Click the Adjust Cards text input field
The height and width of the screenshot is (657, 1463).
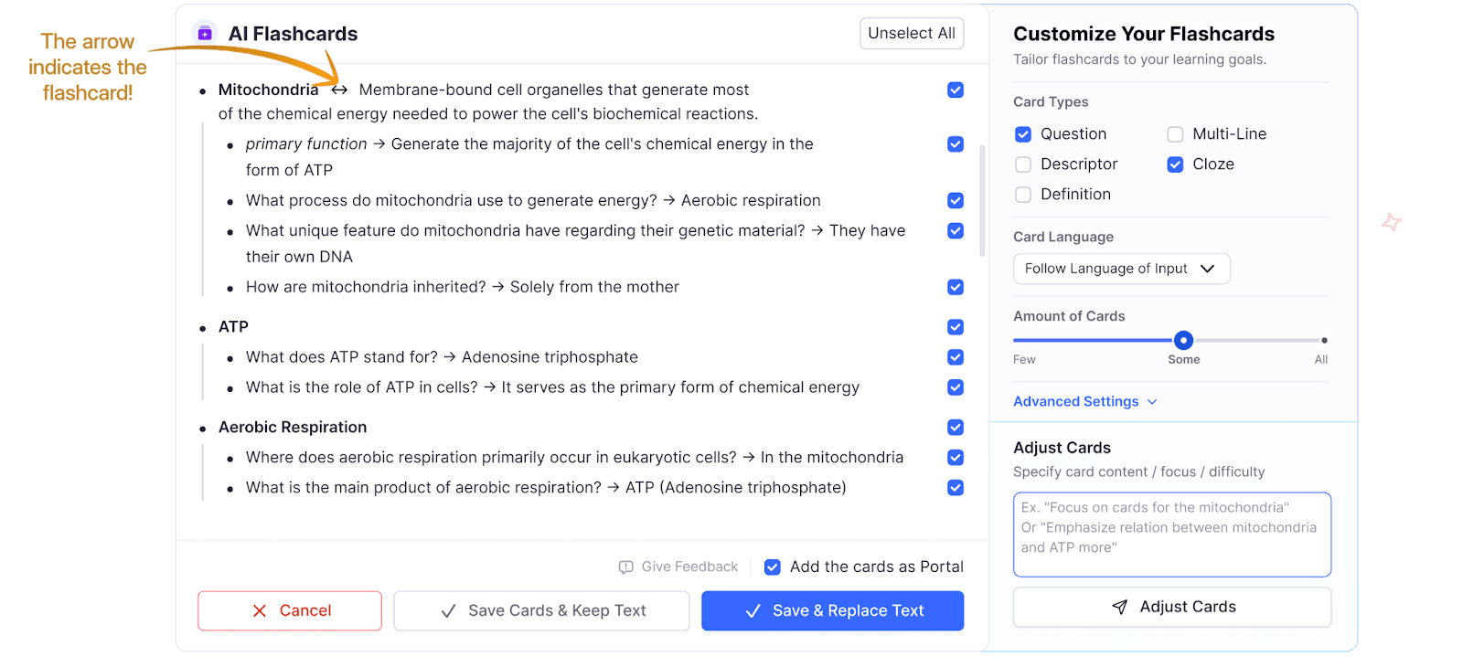[1171, 535]
